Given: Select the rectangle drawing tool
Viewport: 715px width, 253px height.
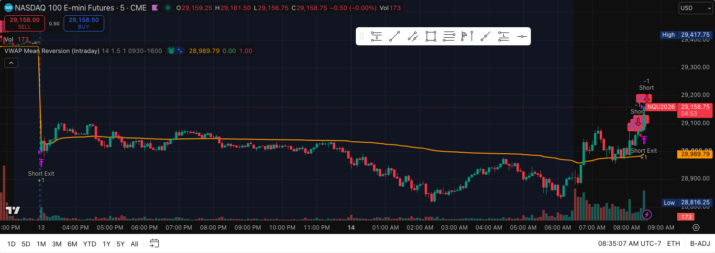Looking at the screenshot, I should tap(431, 36).
